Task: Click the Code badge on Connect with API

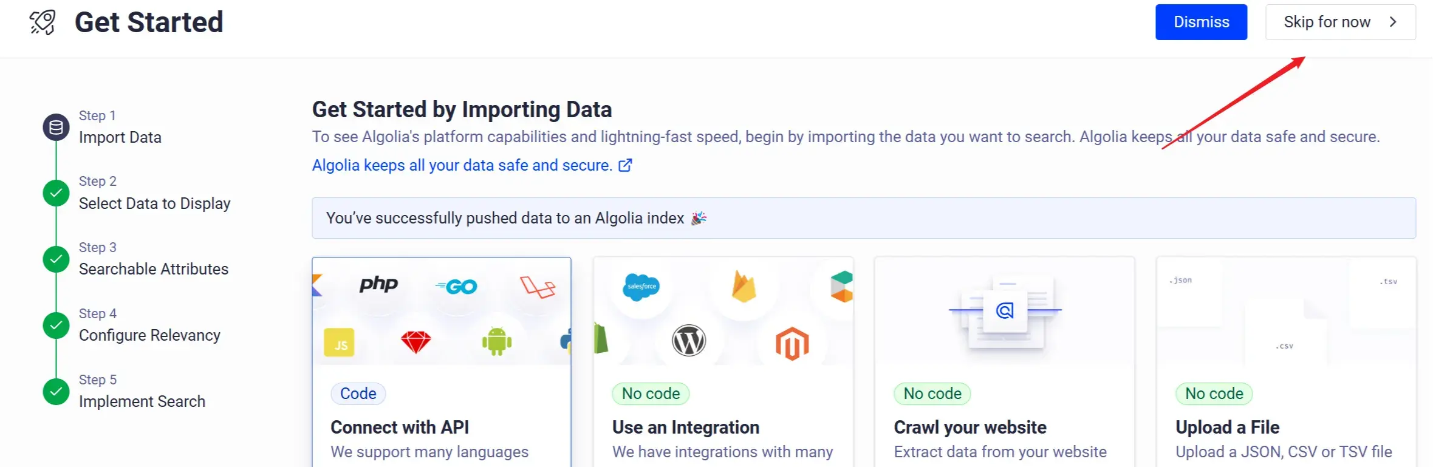Action: (x=358, y=393)
